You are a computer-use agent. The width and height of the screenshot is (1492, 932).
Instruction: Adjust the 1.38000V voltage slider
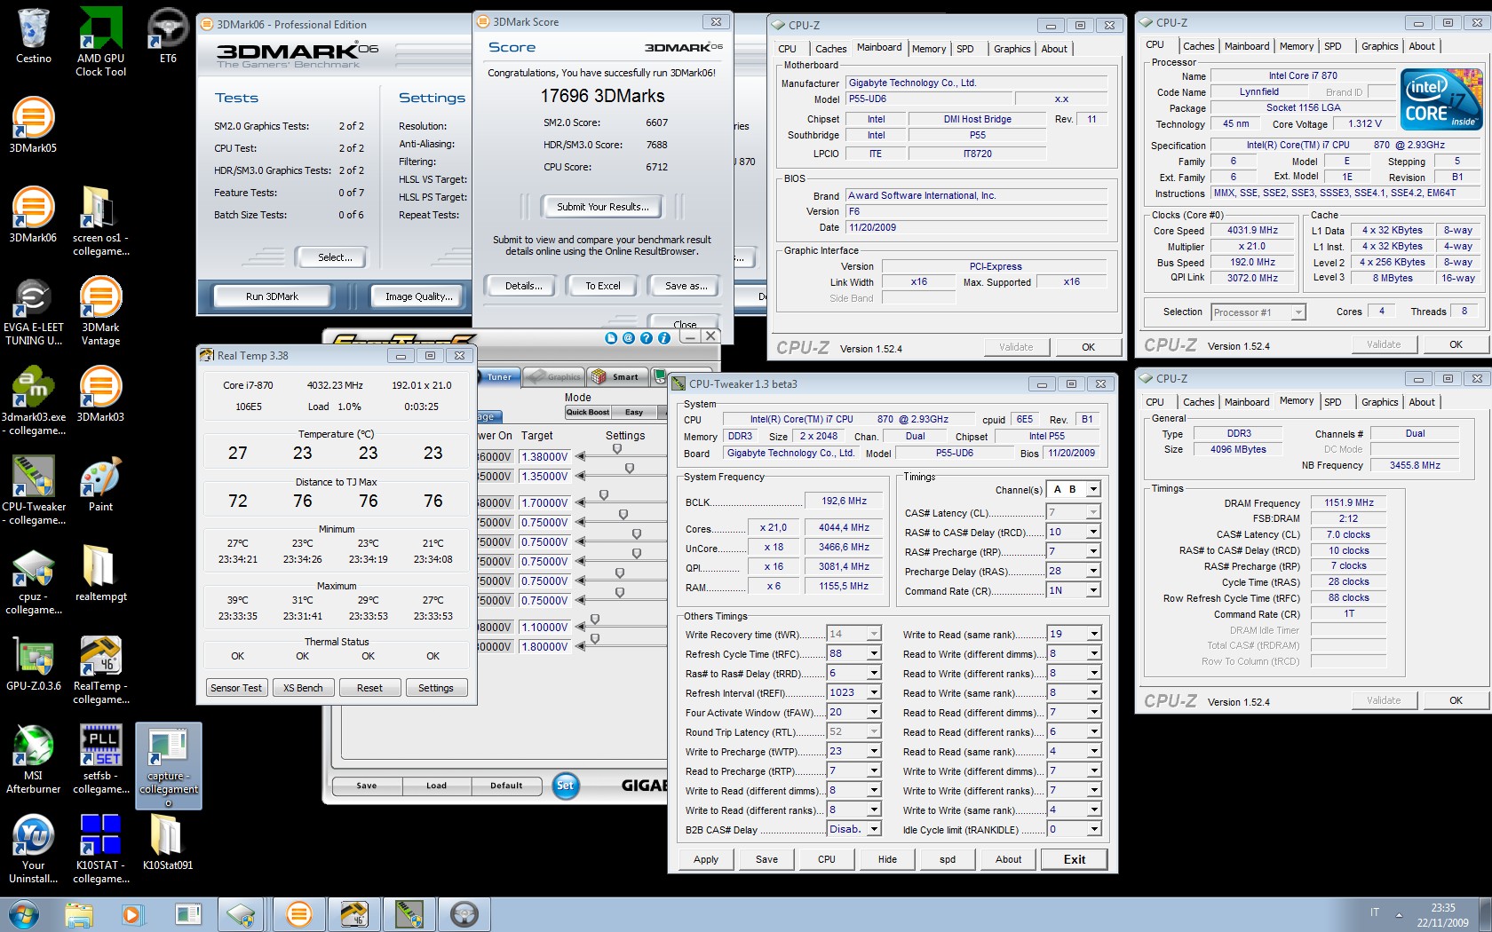click(617, 449)
